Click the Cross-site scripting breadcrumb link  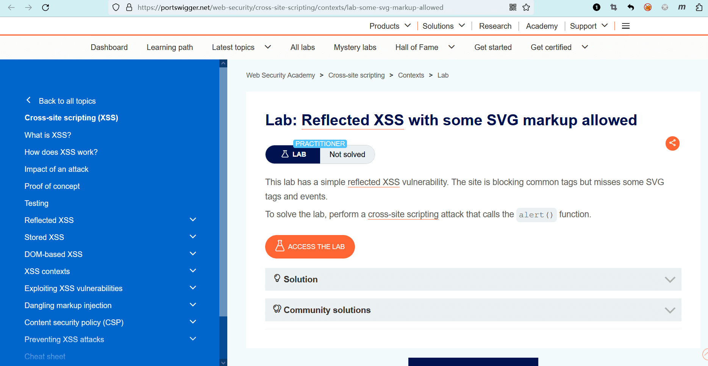(356, 75)
